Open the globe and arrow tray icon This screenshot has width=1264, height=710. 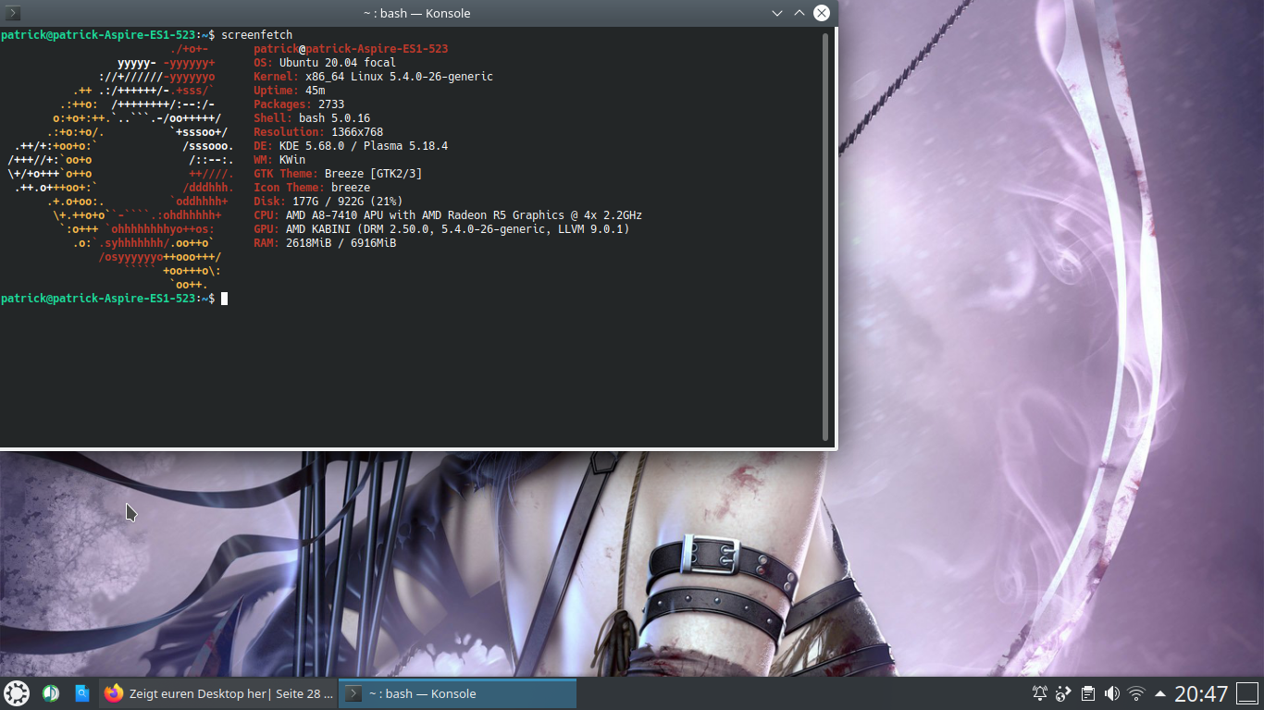point(1064,693)
